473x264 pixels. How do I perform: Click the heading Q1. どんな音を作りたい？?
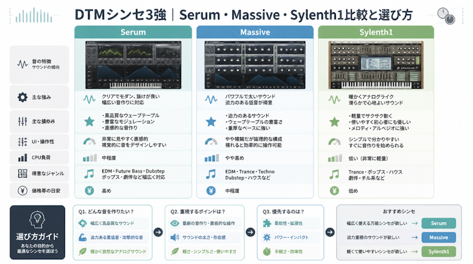pyautogui.click(x=106, y=211)
